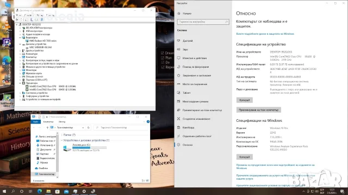Expand the Keyboards node in Device Manager

click(x=20, y=54)
